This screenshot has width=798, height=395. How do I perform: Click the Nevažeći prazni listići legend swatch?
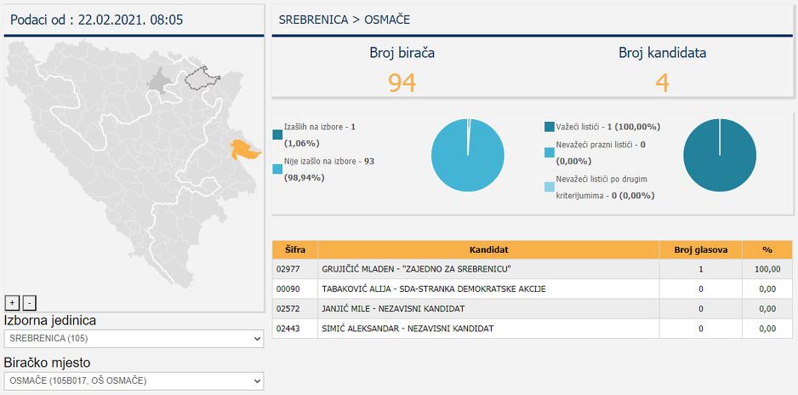tap(550, 152)
